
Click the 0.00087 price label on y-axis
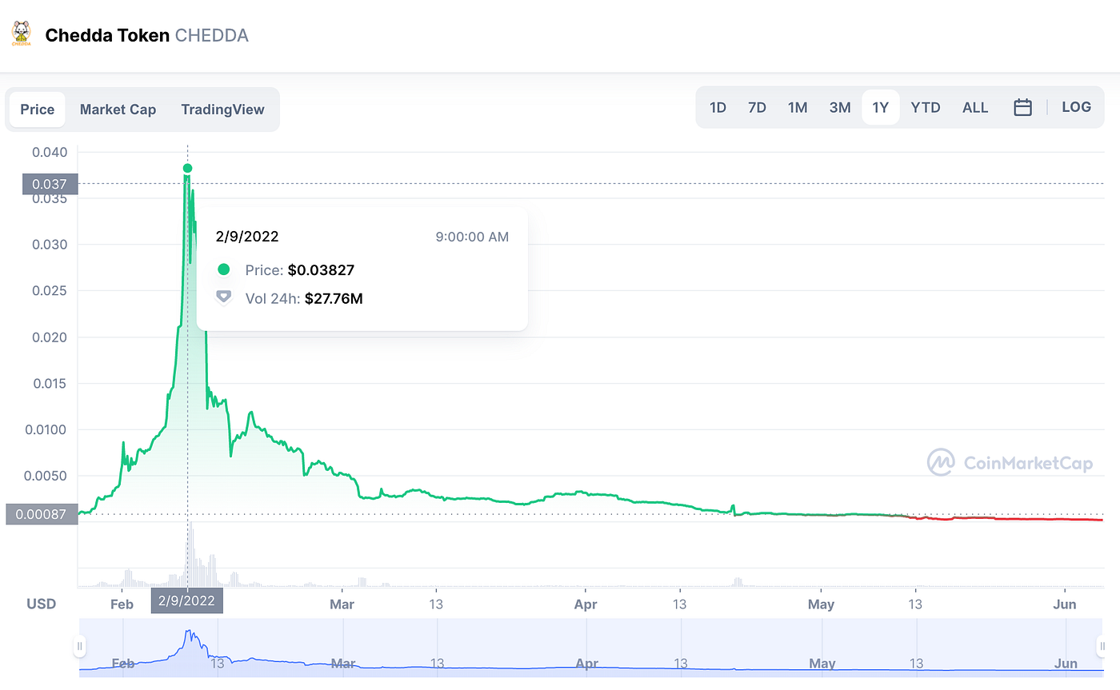[x=42, y=514]
